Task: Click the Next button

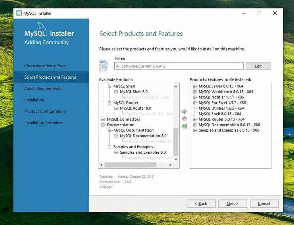Action: 232,204
